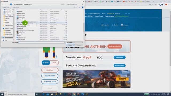Open a new browser tab with plus
This screenshot has width=171, height=96.
153,2
